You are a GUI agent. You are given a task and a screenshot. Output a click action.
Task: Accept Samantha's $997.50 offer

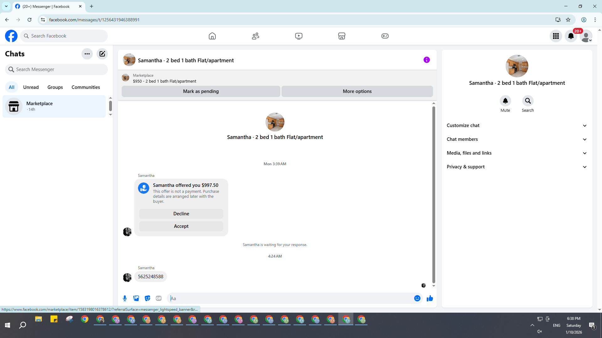point(181,226)
